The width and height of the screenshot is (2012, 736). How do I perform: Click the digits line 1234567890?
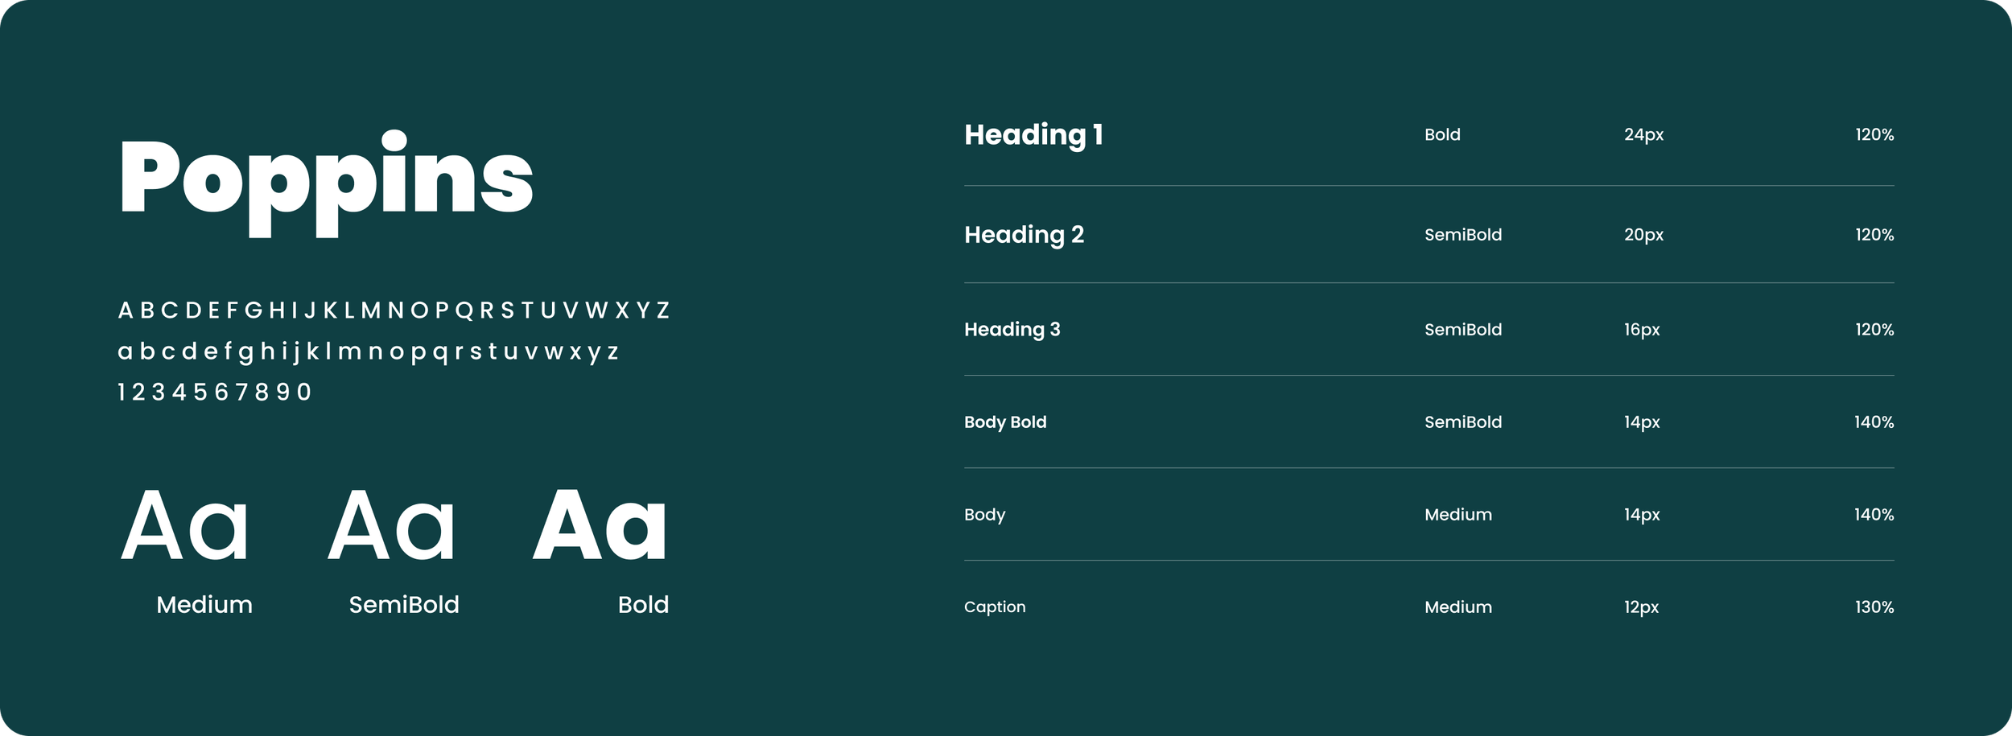pos(214,392)
